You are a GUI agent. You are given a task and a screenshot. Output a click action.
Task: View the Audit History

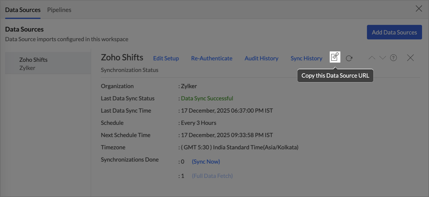click(x=261, y=58)
